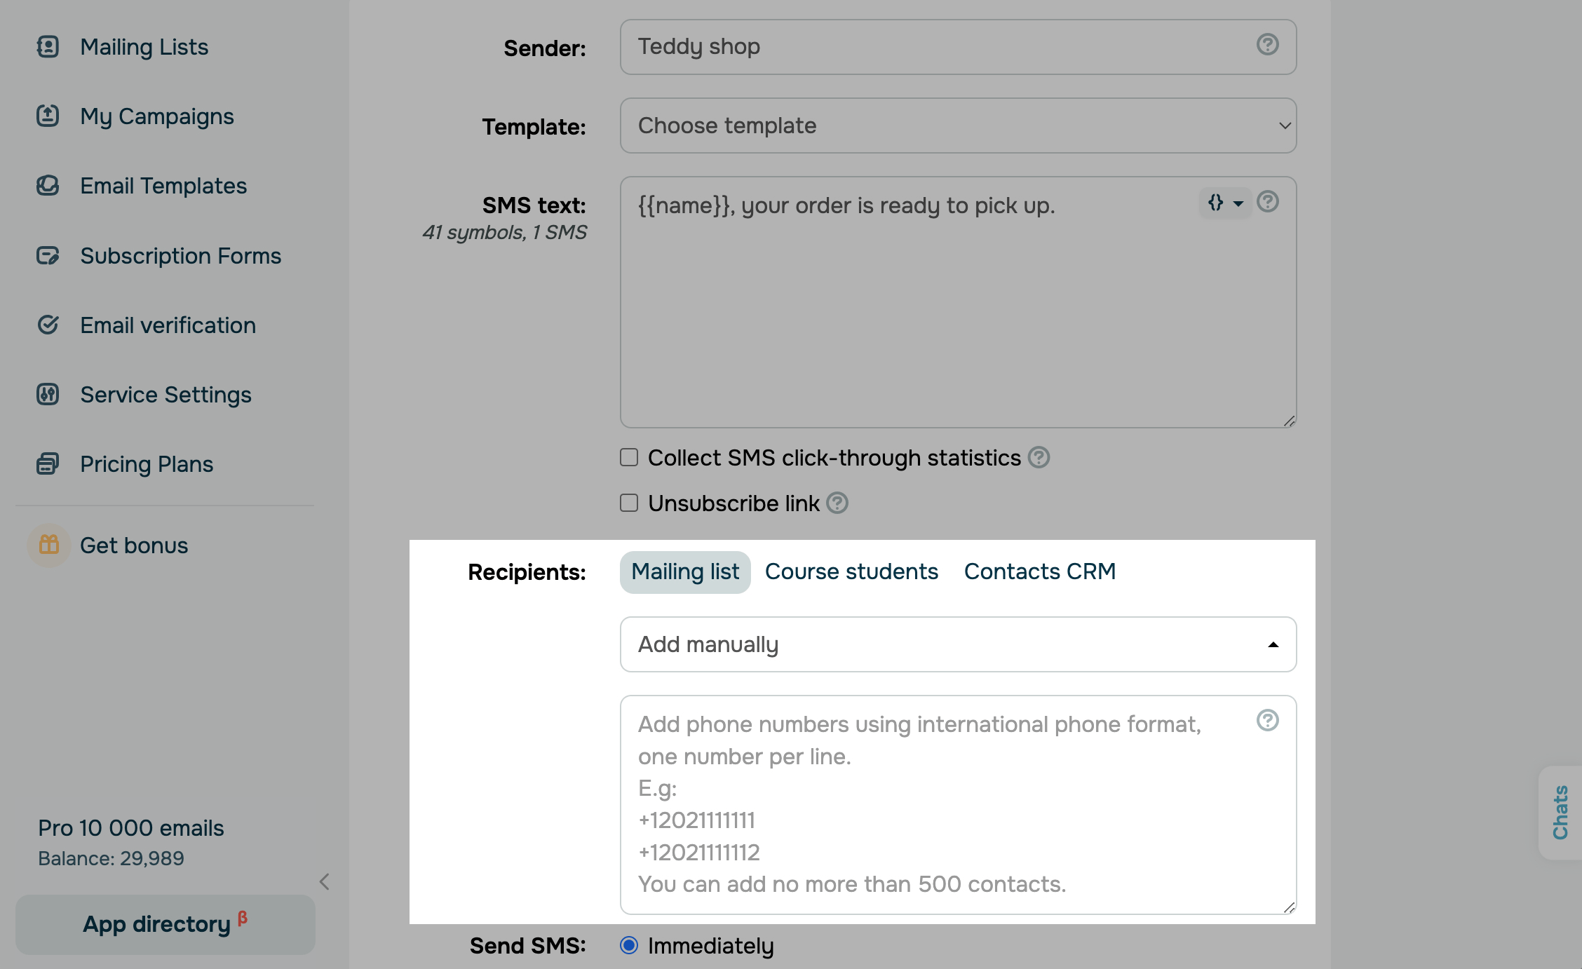Click the Email verification checkmark icon
This screenshot has height=969, width=1582.
48,325
